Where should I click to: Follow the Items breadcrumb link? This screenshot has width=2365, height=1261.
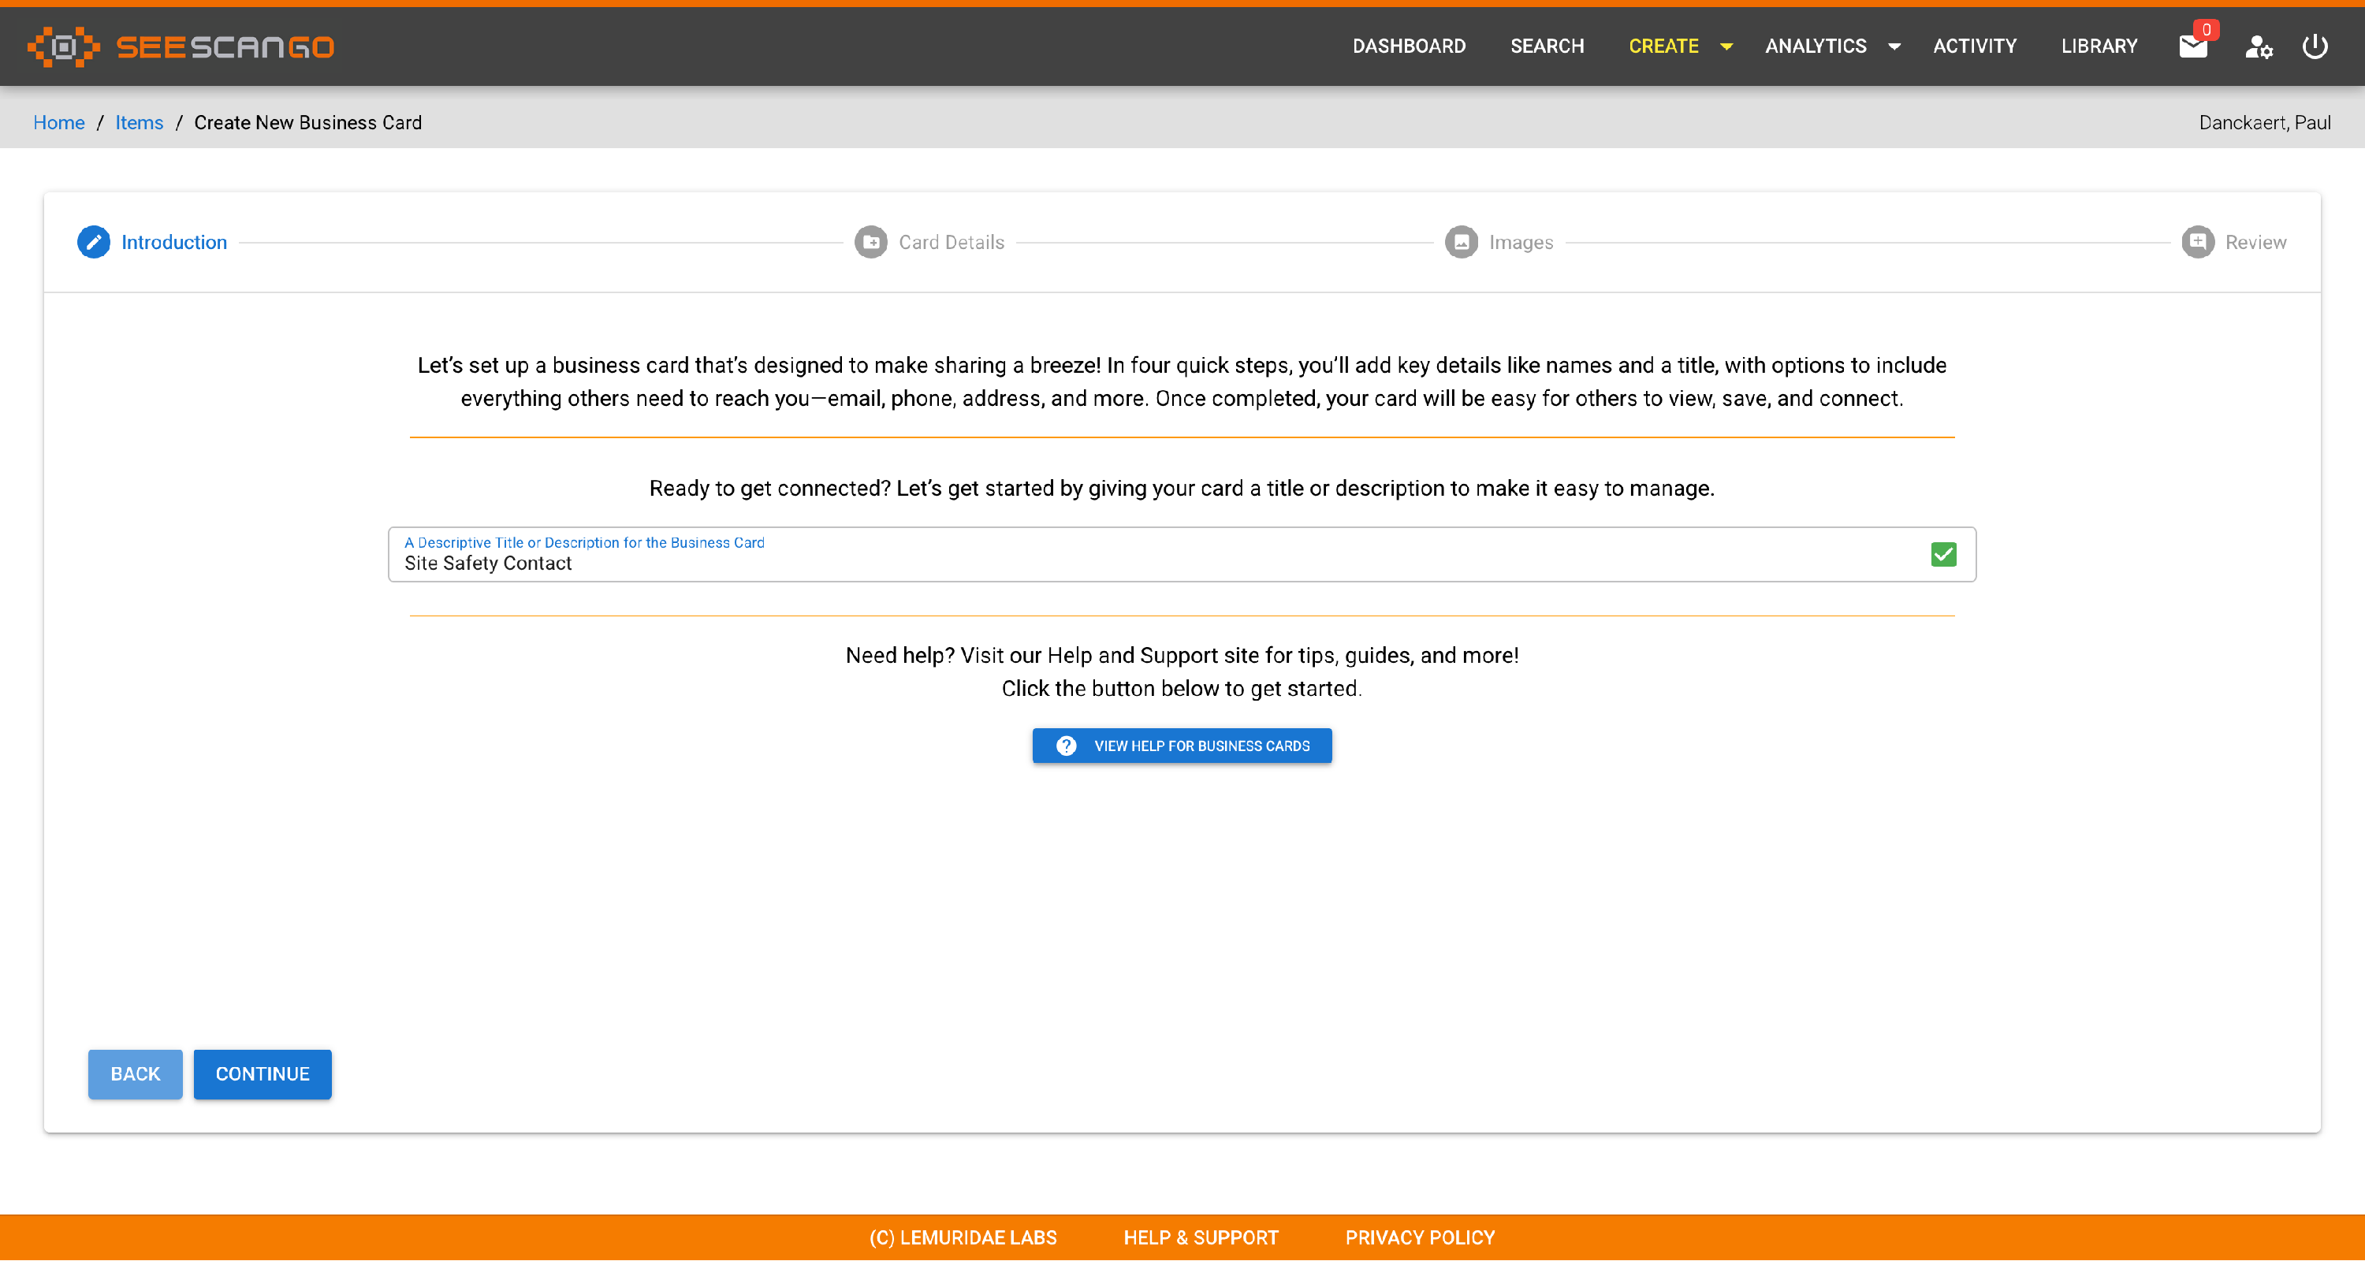pyautogui.click(x=139, y=122)
